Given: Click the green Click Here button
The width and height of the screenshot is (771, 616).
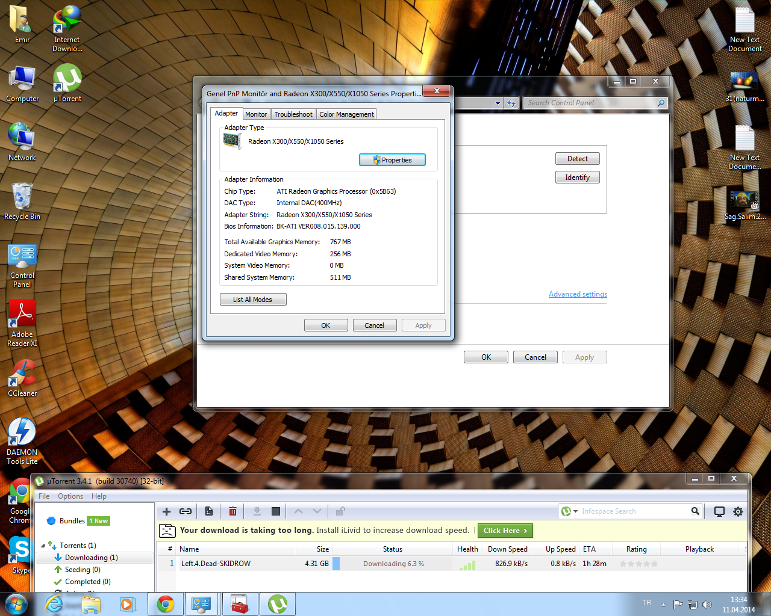Looking at the screenshot, I should click(x=505, y=531).
